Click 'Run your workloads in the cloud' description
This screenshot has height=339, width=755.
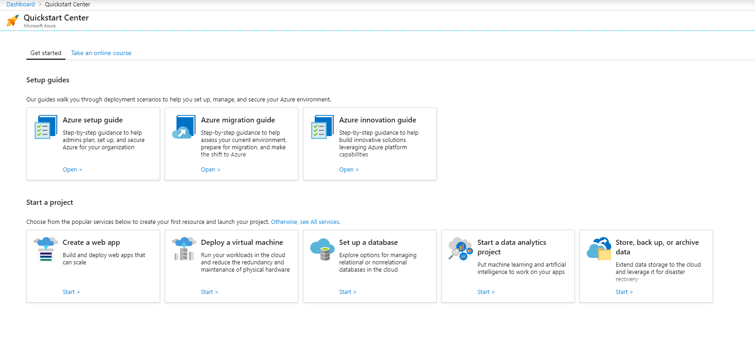click(245, 263)
